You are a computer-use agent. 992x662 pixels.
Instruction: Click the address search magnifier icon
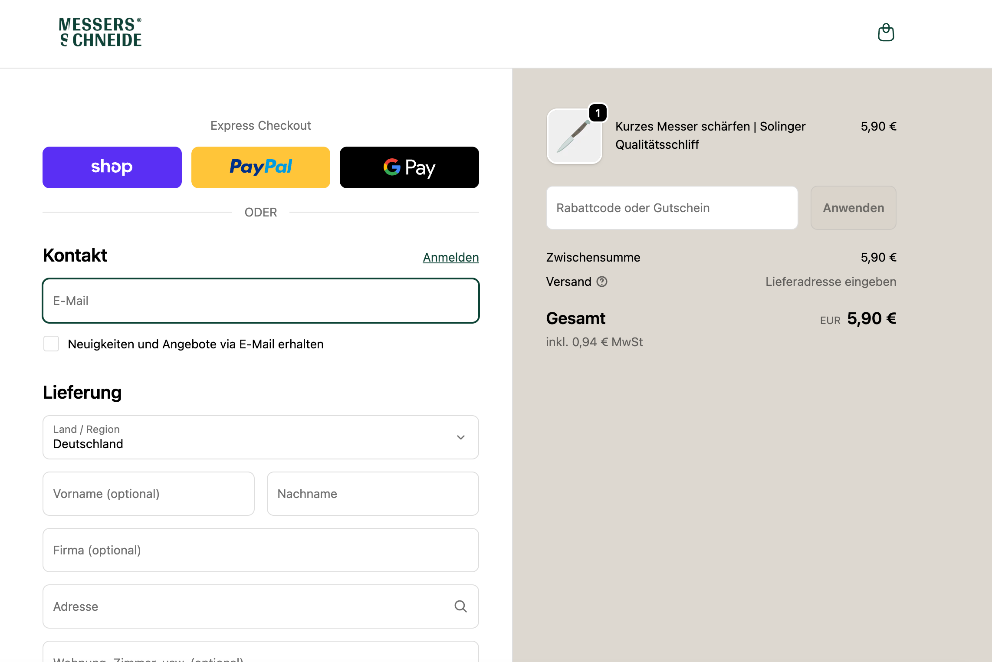460,606
